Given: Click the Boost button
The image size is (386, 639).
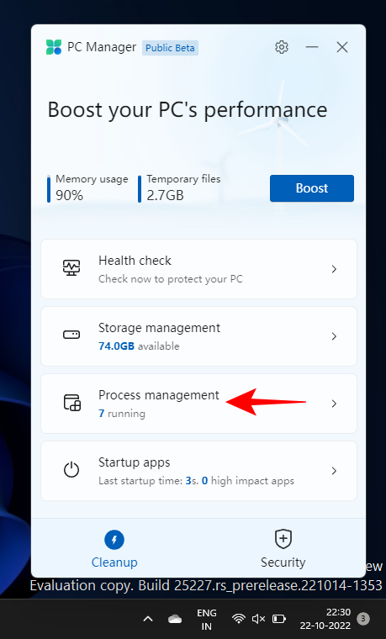Looking at the screenshot, I should coord(312,188).
